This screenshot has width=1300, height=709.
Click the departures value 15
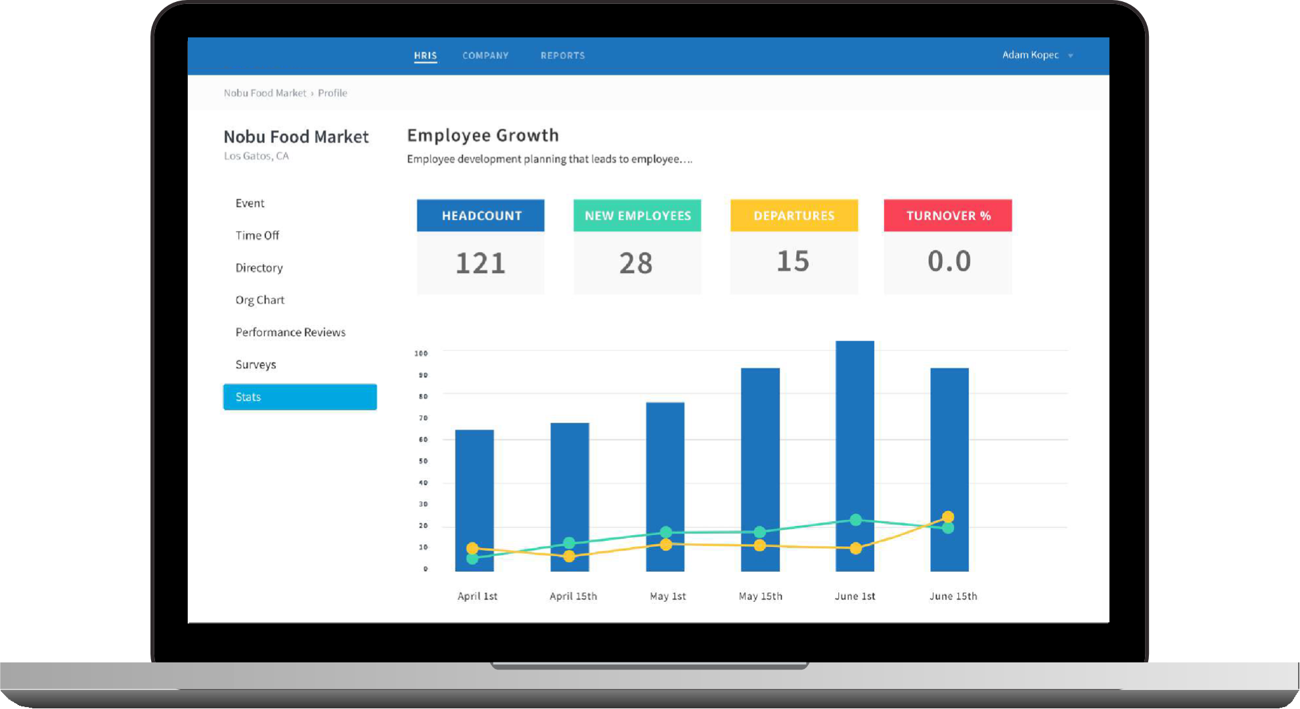793,261
